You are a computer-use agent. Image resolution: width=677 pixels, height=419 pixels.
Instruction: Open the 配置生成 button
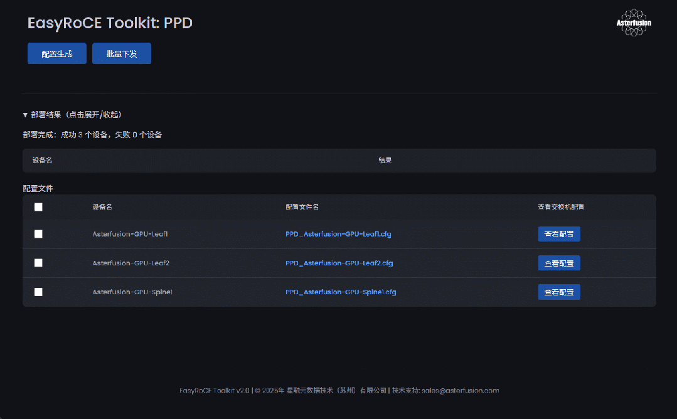[x=57, y=53]
